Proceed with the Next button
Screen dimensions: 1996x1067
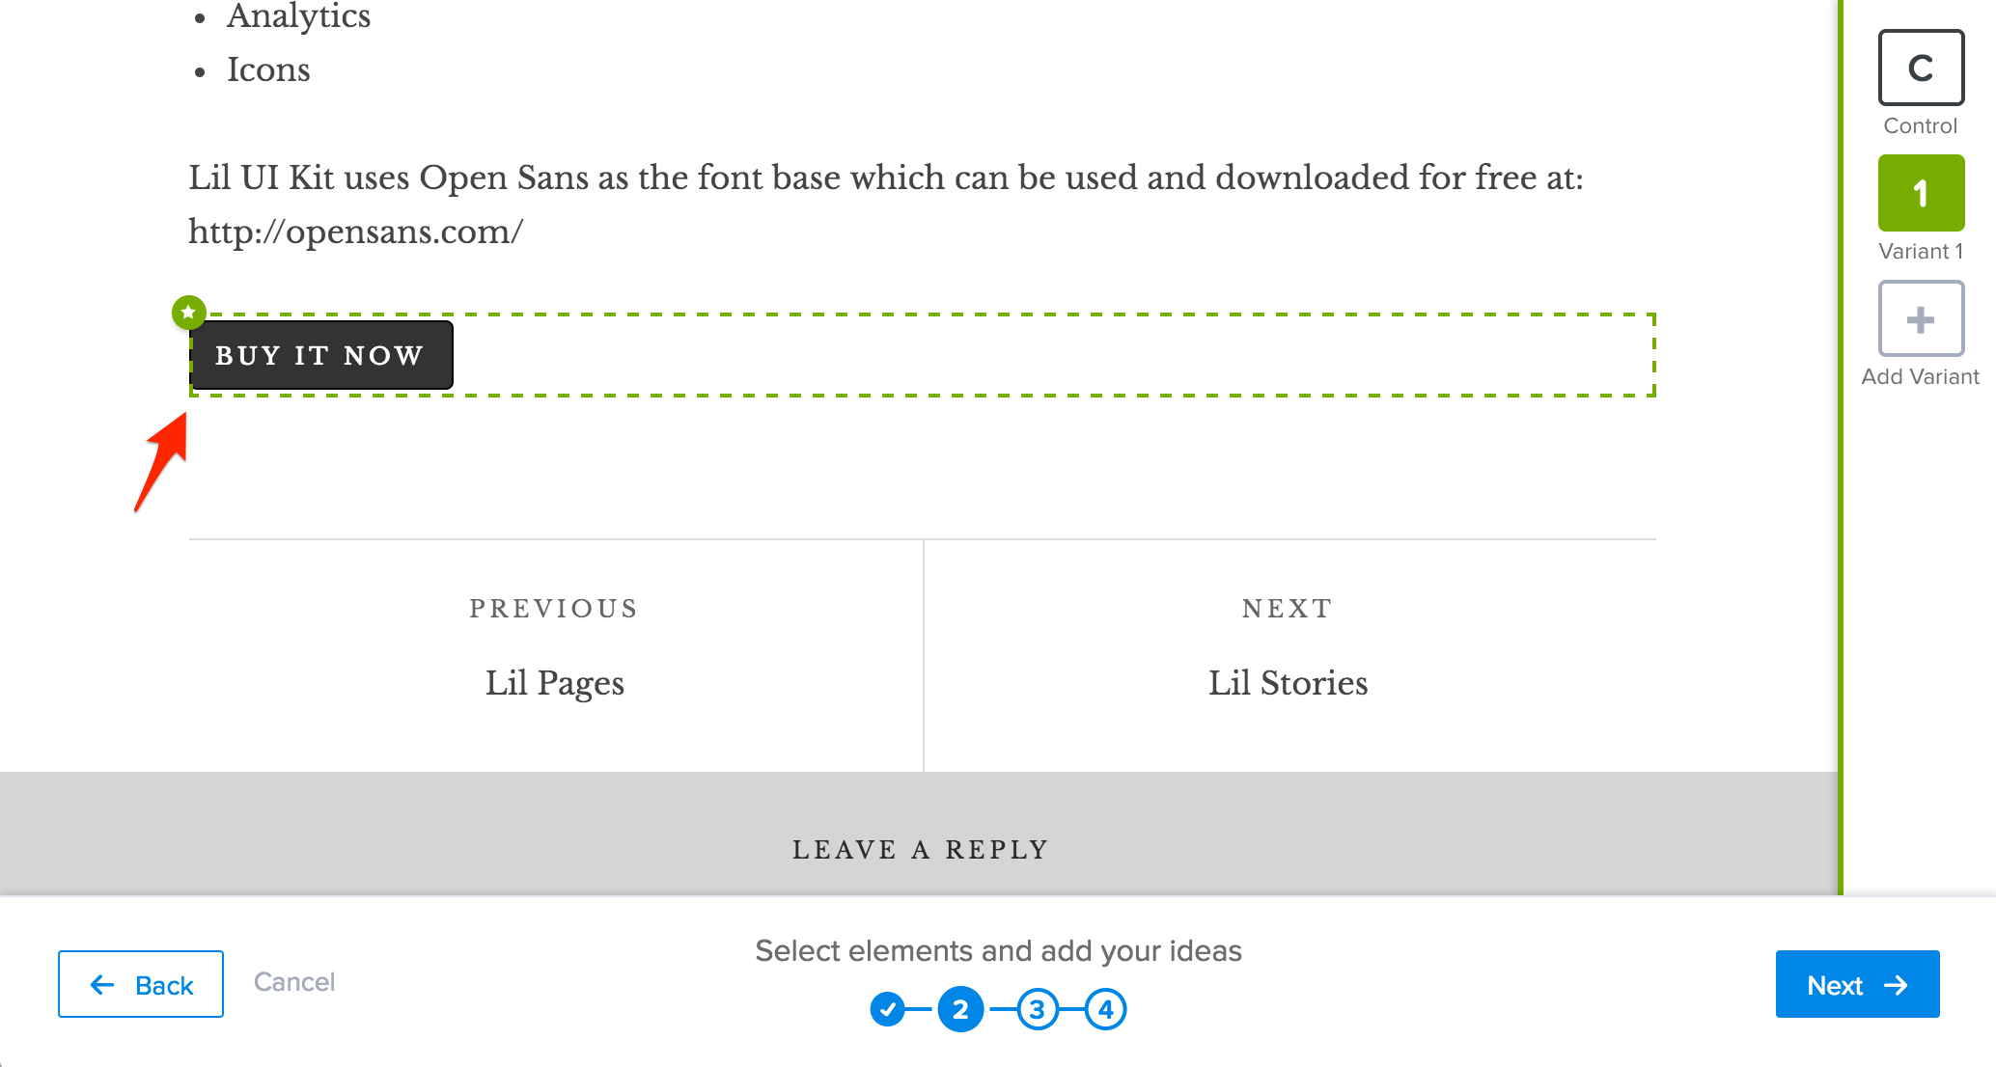tap(1857, 984)
